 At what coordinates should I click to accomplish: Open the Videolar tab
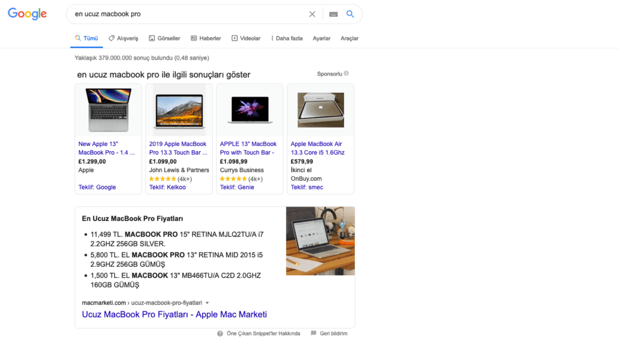[x=246, y=38]
